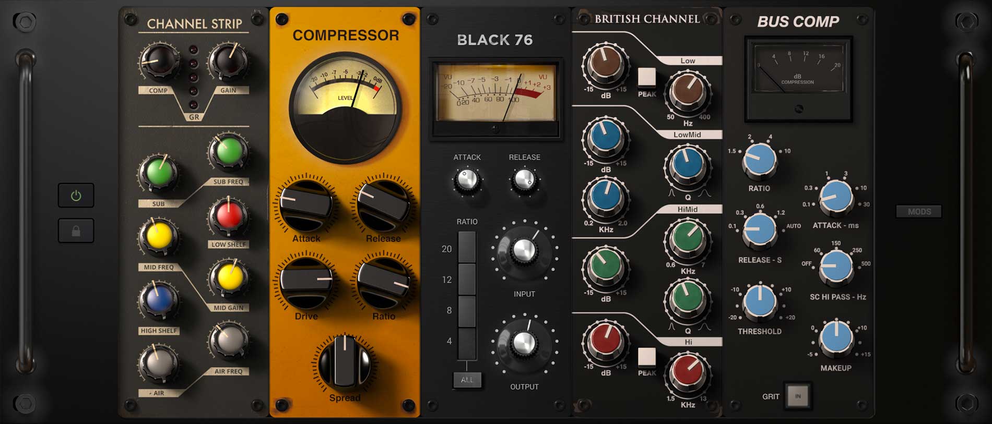Viewport: 992px width, 424px height.
Task: Click the Channel Strip COMP knob
Action: click(158, 62)
